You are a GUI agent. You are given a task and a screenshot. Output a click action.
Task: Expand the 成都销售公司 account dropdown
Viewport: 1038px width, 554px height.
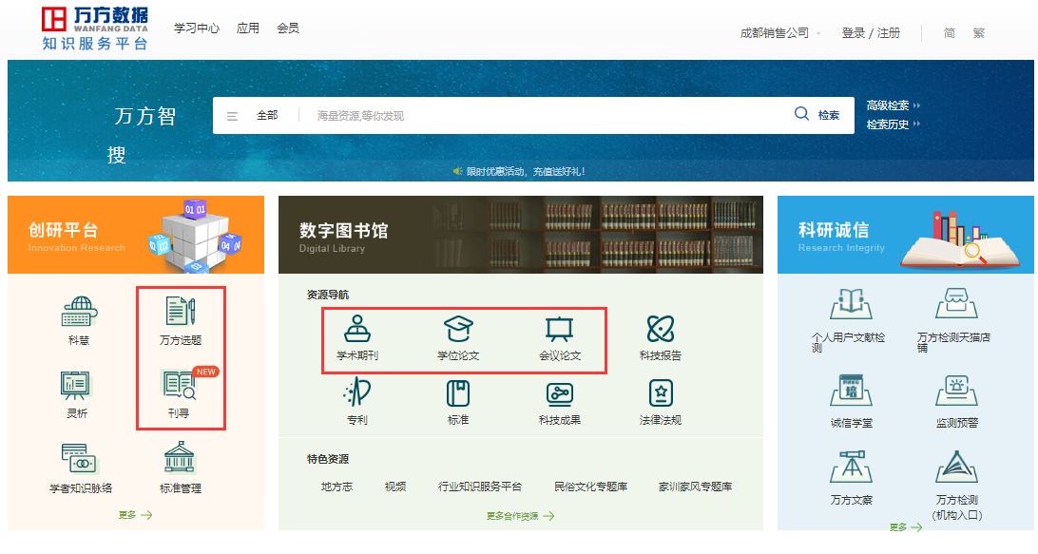coord(778,31)
